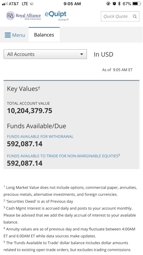
Task: Tap footnote 5 superscript after Equities
Action: click(x=119, y=155)
